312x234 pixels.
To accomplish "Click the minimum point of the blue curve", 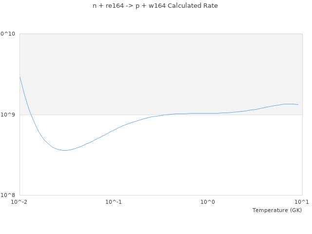I will coord(65,151).
